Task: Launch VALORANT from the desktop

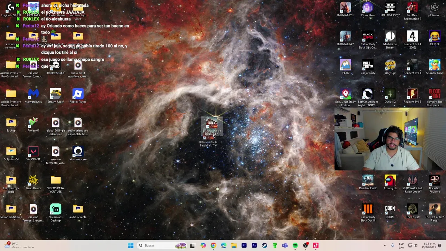Action: click(x=33, y=154)
